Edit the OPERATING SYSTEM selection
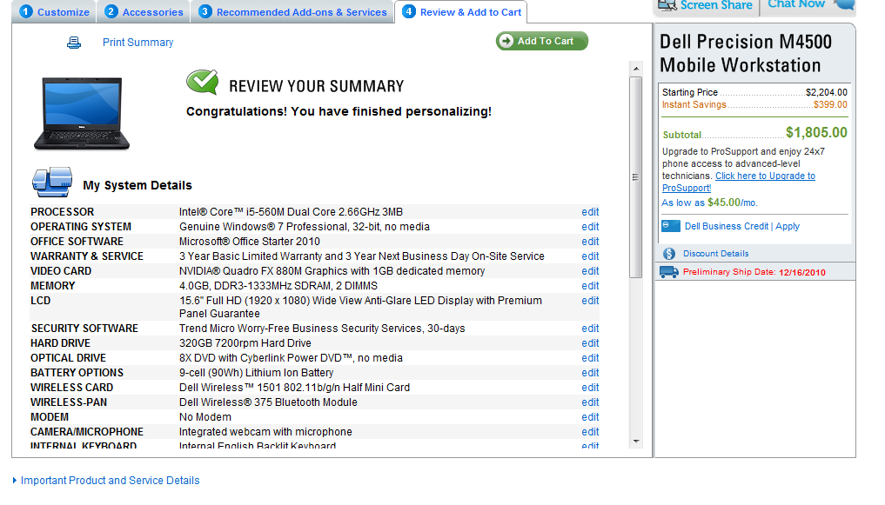885x505 pixels. [x=590, y=227]
